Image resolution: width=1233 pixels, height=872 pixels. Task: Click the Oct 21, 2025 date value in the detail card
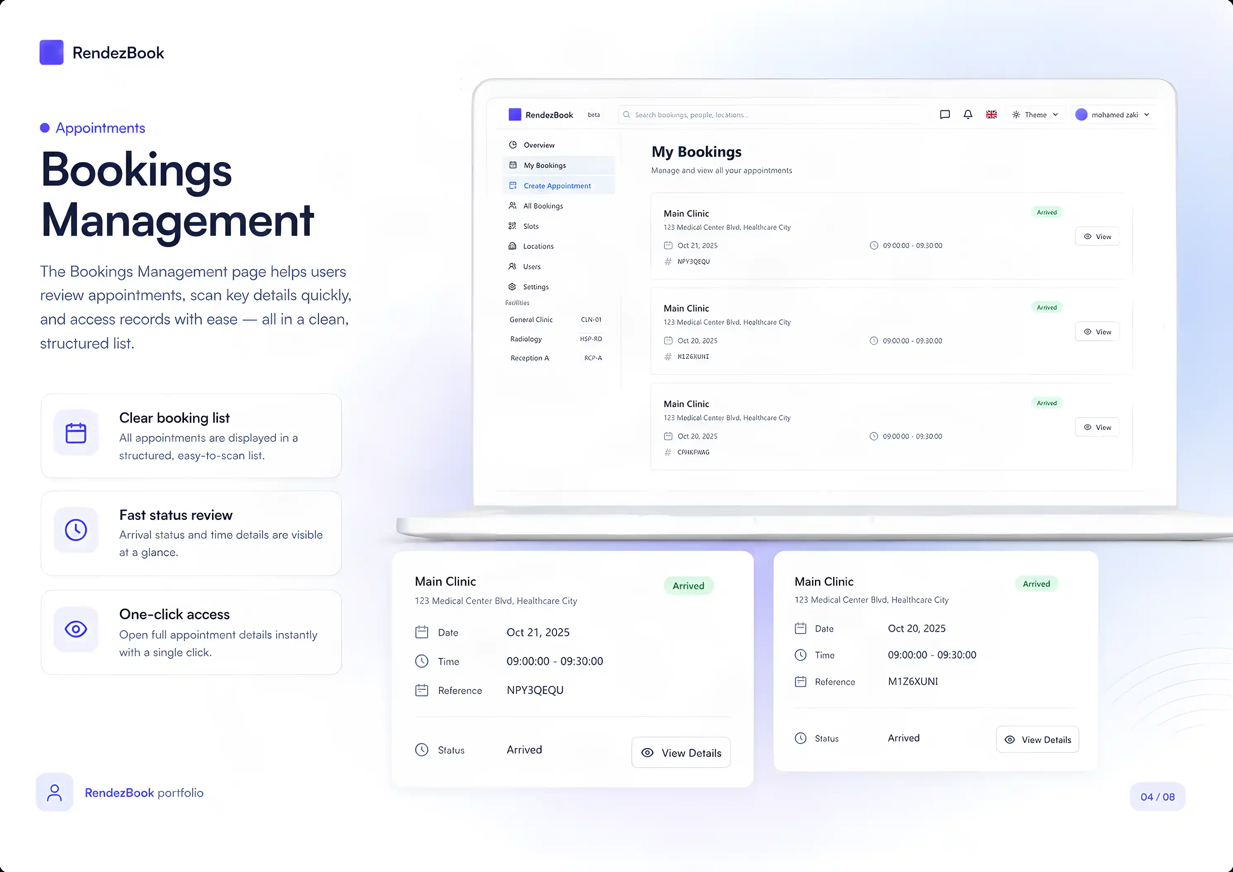(538, 632)
